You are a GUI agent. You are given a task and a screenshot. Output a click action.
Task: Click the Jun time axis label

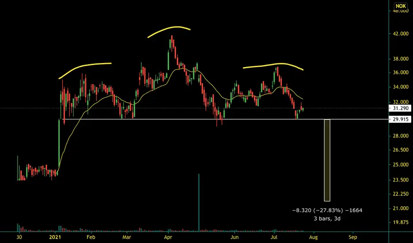(x=234, y=237)
